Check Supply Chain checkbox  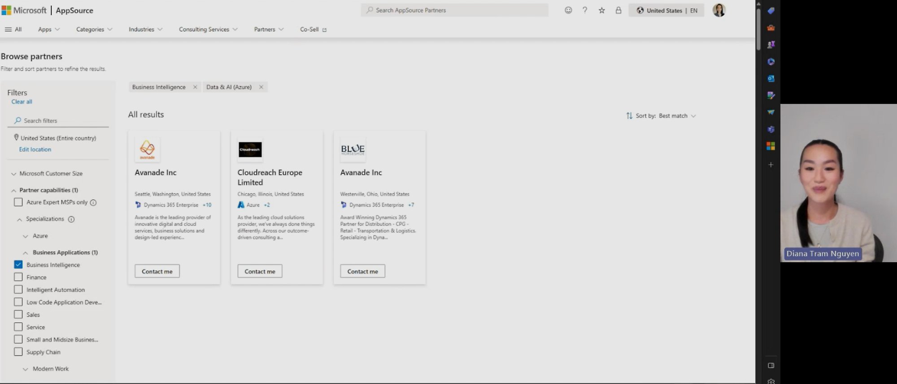coord(18,352)
